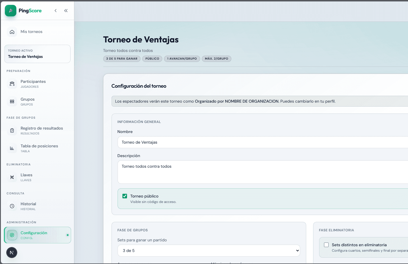408x264 pixels.
Task: Click the Tabla de posiciones chart icon
Action: (12, 148)
